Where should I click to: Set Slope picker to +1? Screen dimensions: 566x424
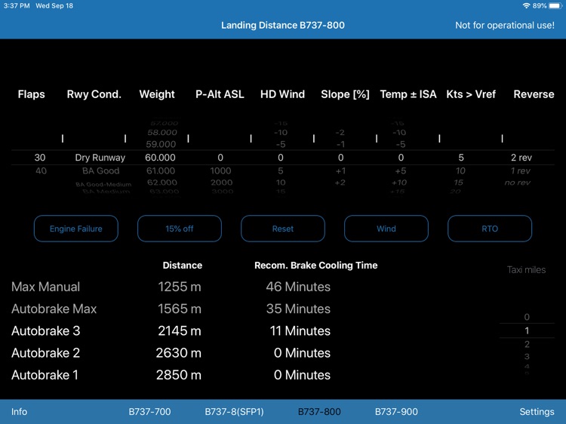[x=340, y=171]
